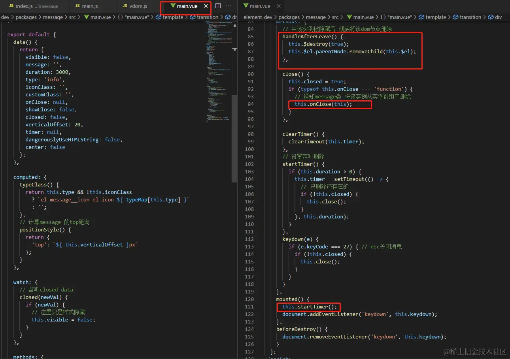
Task: Click 'this.$destroy(true);' on line 86
Action: (319, 44)
